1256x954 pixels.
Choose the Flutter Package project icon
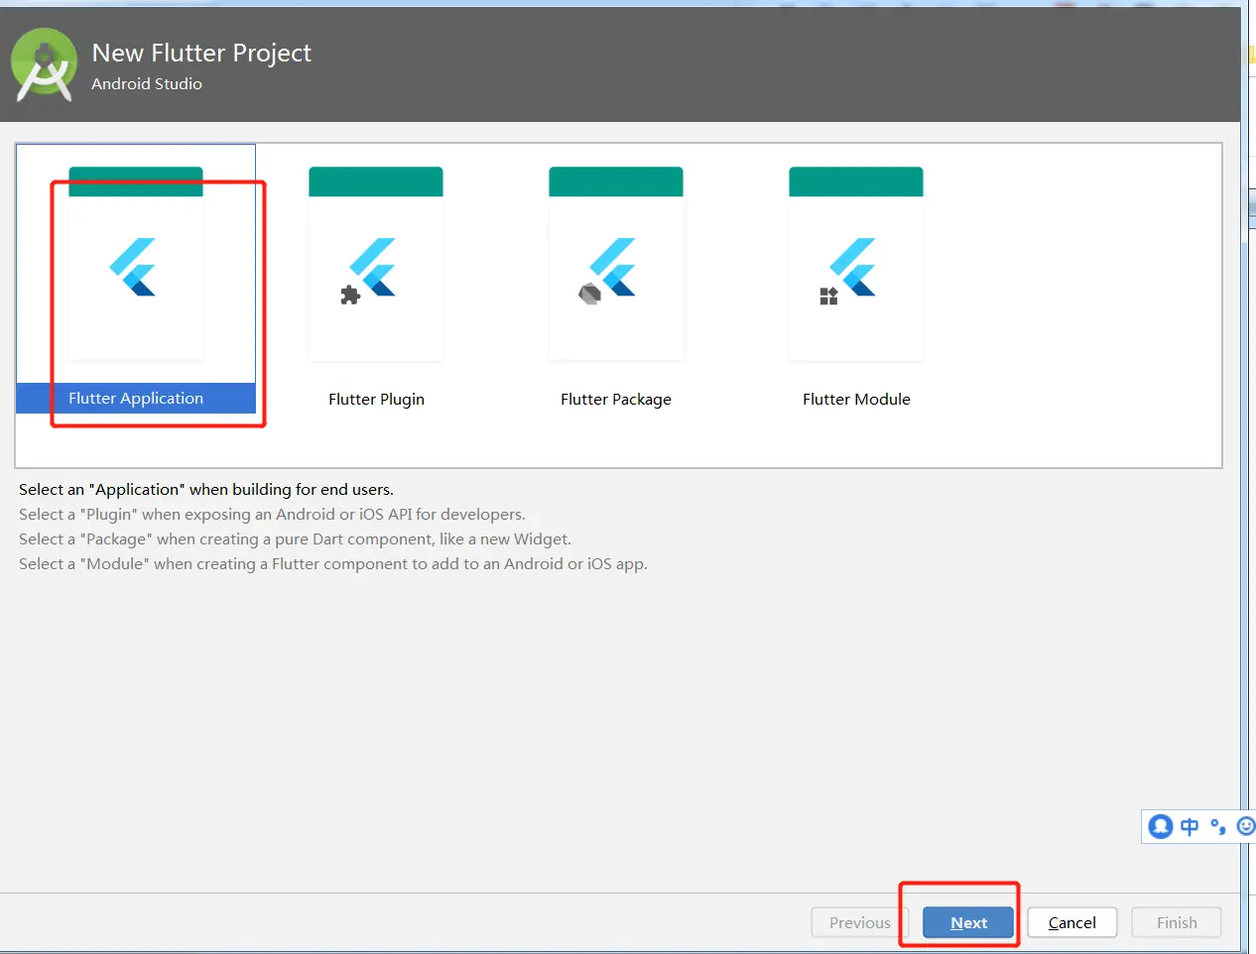pos(616,264)
